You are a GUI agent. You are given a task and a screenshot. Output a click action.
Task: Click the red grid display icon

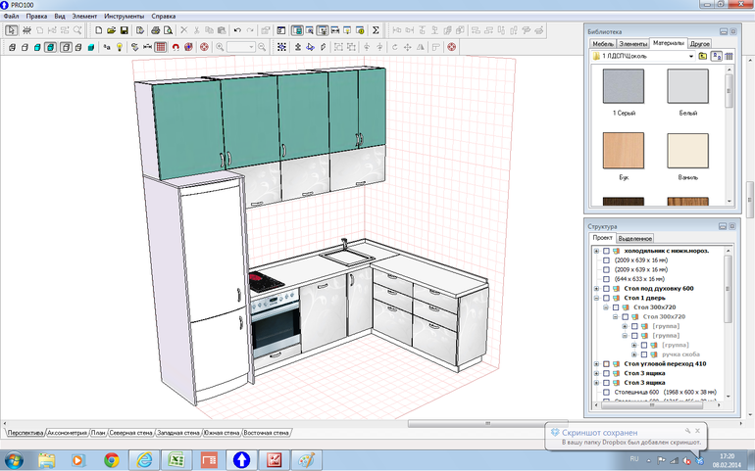coord(162,46)
